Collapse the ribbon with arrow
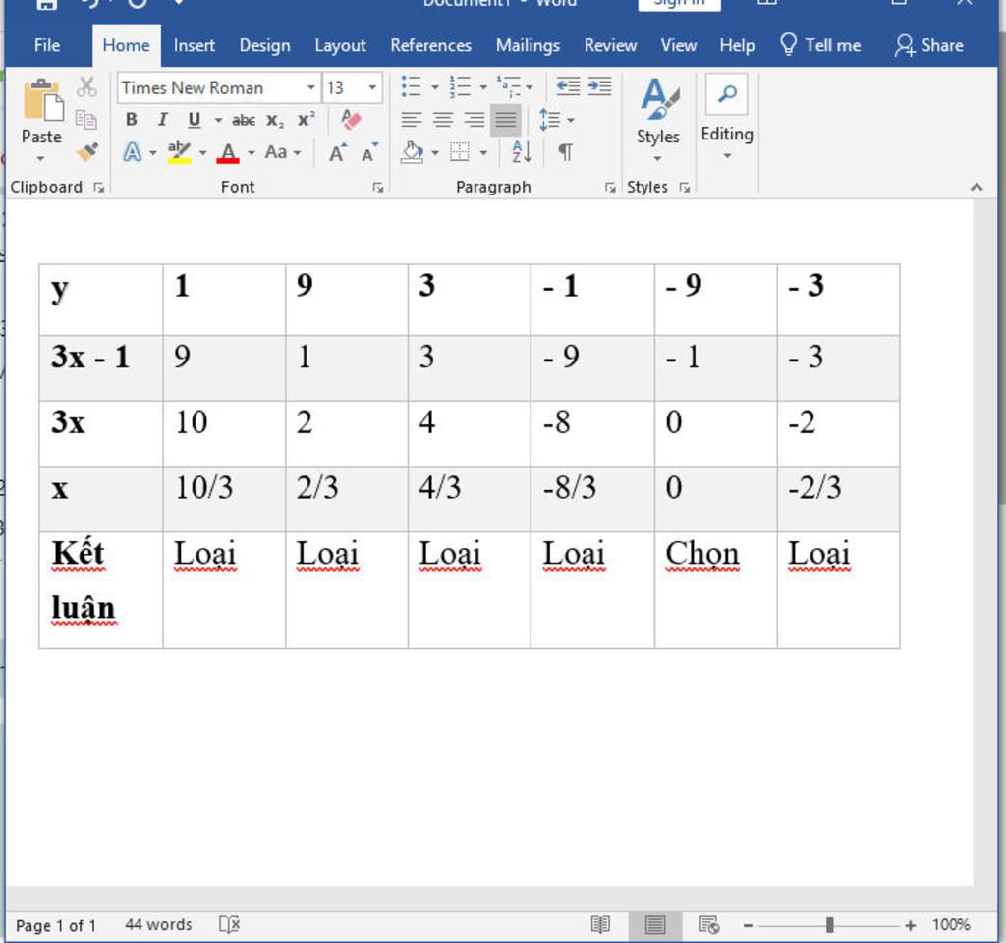The image size is (1006, 943). click(x=977, y=187)
